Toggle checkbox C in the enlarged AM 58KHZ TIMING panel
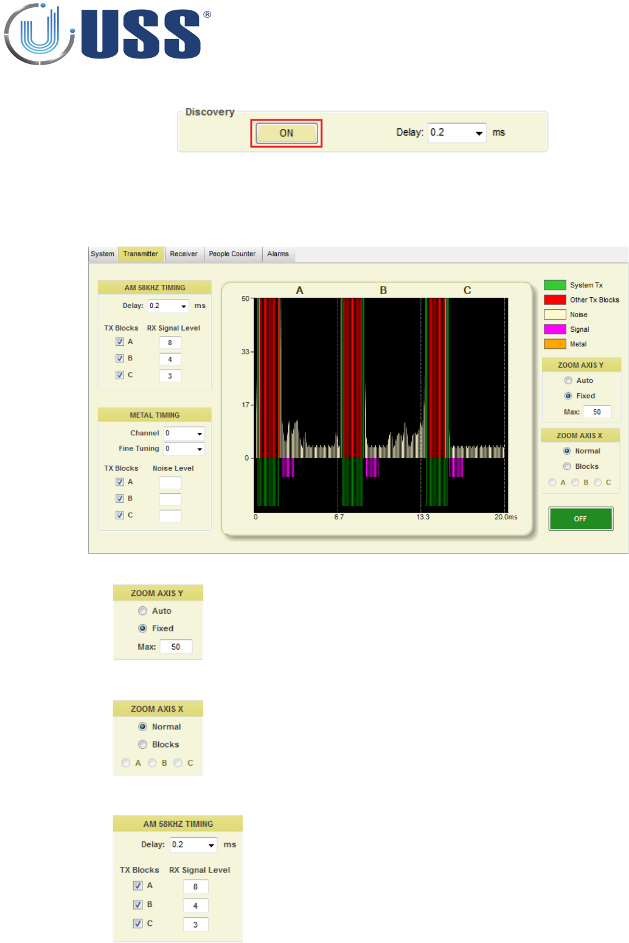This screenshot has height=943, width=629. pyautogui.click(x=138, y=924)
